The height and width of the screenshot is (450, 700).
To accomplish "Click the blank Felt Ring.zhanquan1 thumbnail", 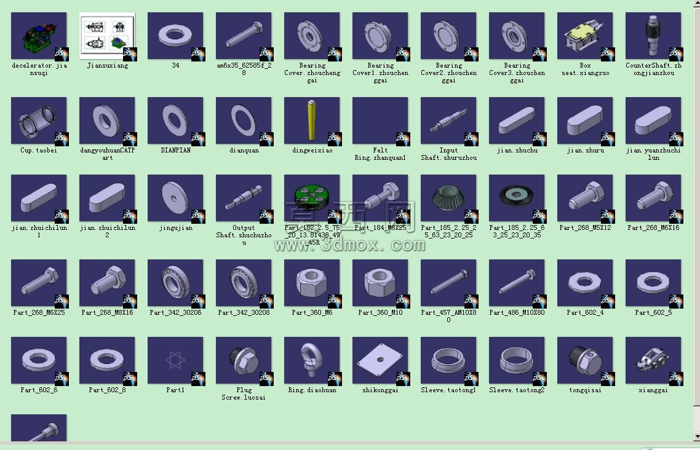I will (380, 121).
